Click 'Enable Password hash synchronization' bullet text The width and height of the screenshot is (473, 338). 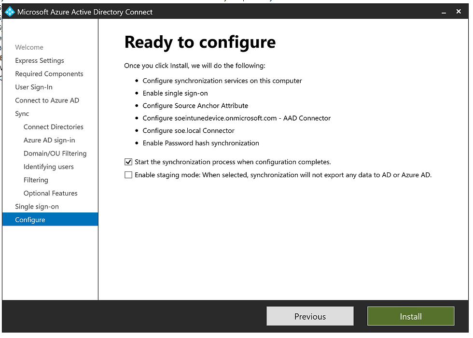pyautogui.click(x=201, y=143)
